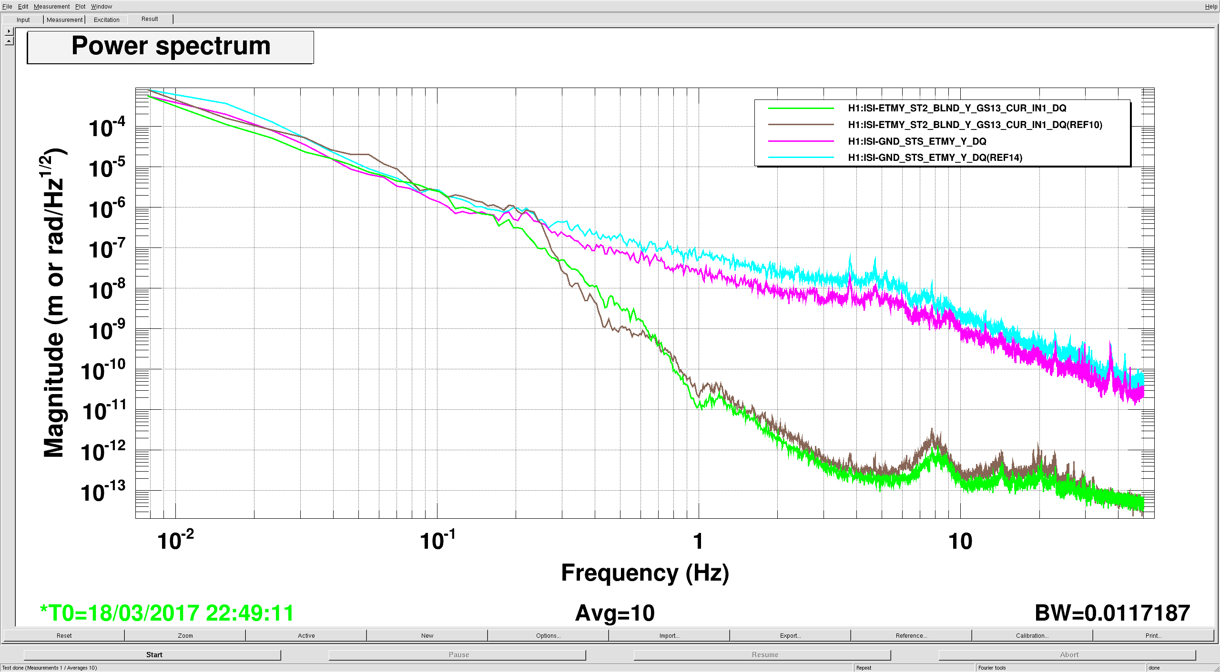This screenshot has width=1220, height=672.
Task: Click the Power spectrum title box
Action: tap(171, 47)
